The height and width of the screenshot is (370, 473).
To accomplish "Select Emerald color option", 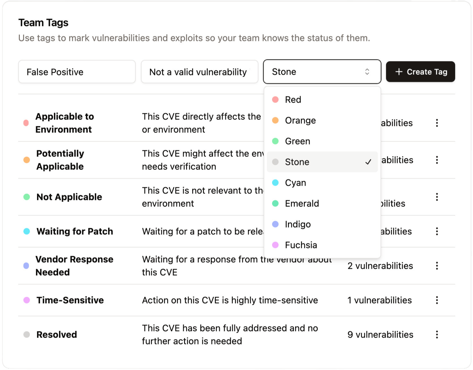I will pyautogui.click(x=302, y=203).
